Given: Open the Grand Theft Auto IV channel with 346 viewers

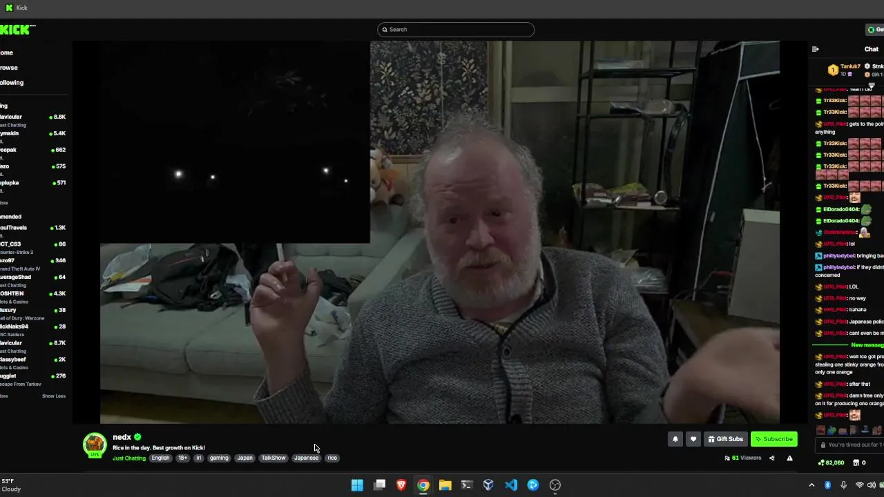Looking at the screenshot, I should point(33,264).
